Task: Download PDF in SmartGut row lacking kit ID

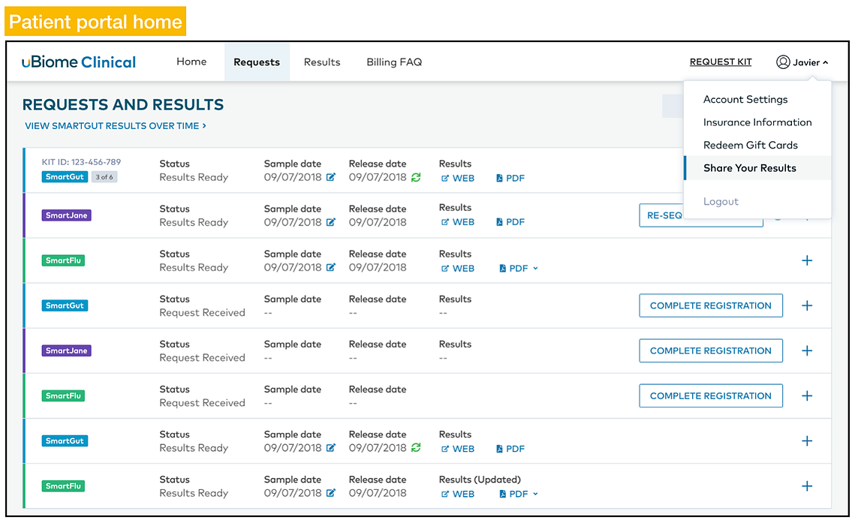Action: (x=510, y=449)
